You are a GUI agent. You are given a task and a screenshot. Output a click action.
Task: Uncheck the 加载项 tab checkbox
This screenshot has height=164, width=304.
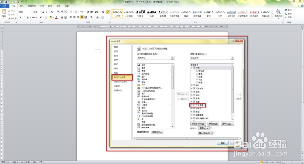coord(194,109)
